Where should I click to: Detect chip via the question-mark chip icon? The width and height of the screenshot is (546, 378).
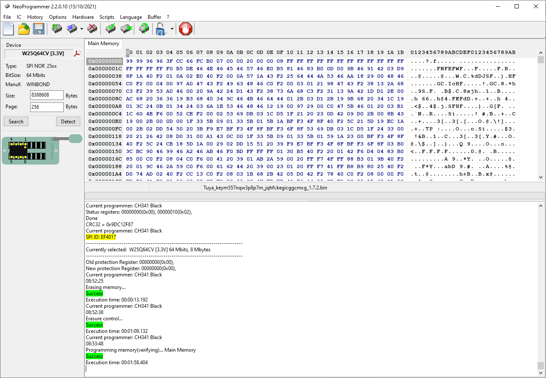144,29
